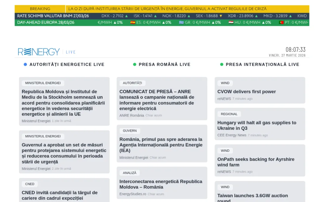Click green dot beside Presa Română Live
This screenshot has height=202, width=324.
tap(134, 64)
